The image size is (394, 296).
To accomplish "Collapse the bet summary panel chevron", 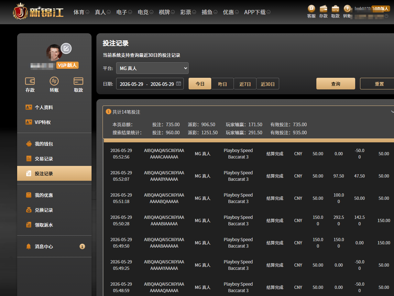I will point(392,112).
